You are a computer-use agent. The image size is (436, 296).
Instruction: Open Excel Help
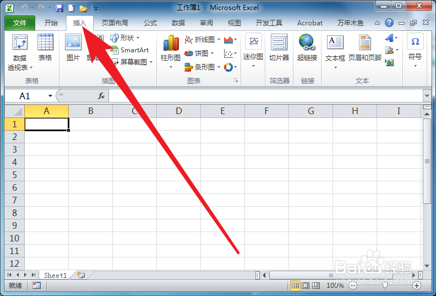(x=389, y=23)
